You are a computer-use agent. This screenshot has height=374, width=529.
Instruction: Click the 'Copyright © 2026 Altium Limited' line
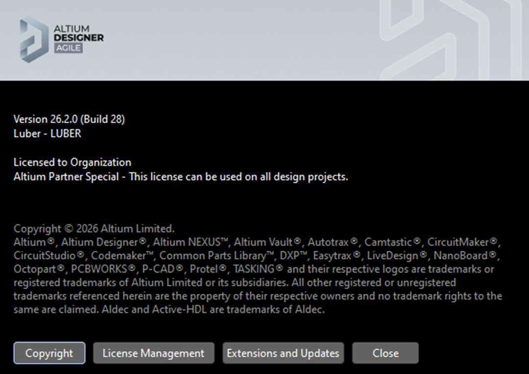[93, 228]
